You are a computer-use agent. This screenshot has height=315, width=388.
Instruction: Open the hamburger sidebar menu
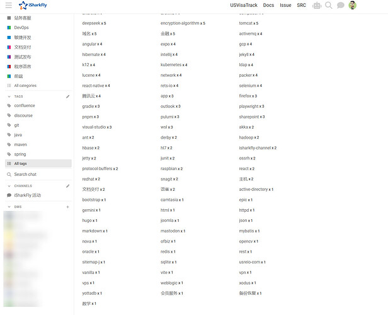(x=9, y=5)
